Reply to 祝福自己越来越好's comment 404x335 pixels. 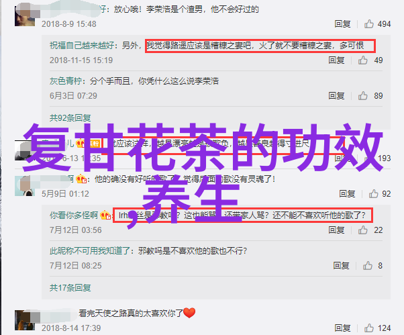[x=336, y=60]
